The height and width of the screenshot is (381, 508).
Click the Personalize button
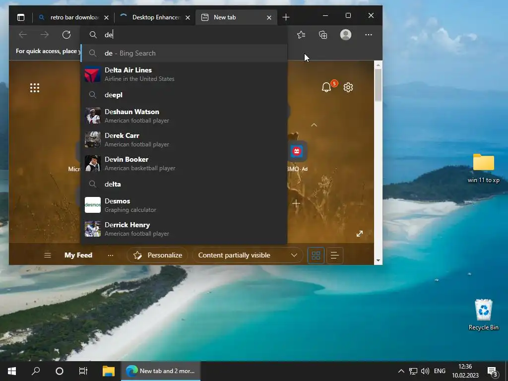click(158, 255)
